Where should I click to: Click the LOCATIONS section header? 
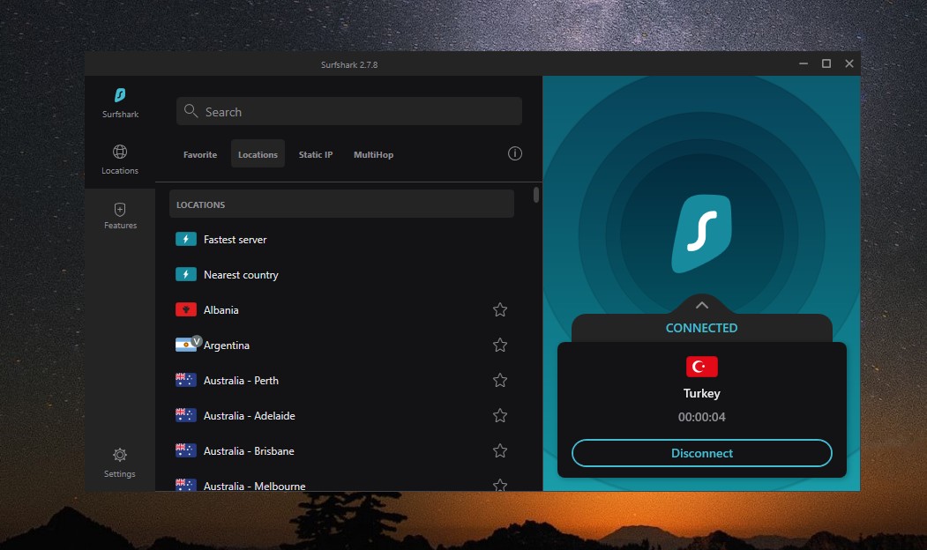point(341,204)
